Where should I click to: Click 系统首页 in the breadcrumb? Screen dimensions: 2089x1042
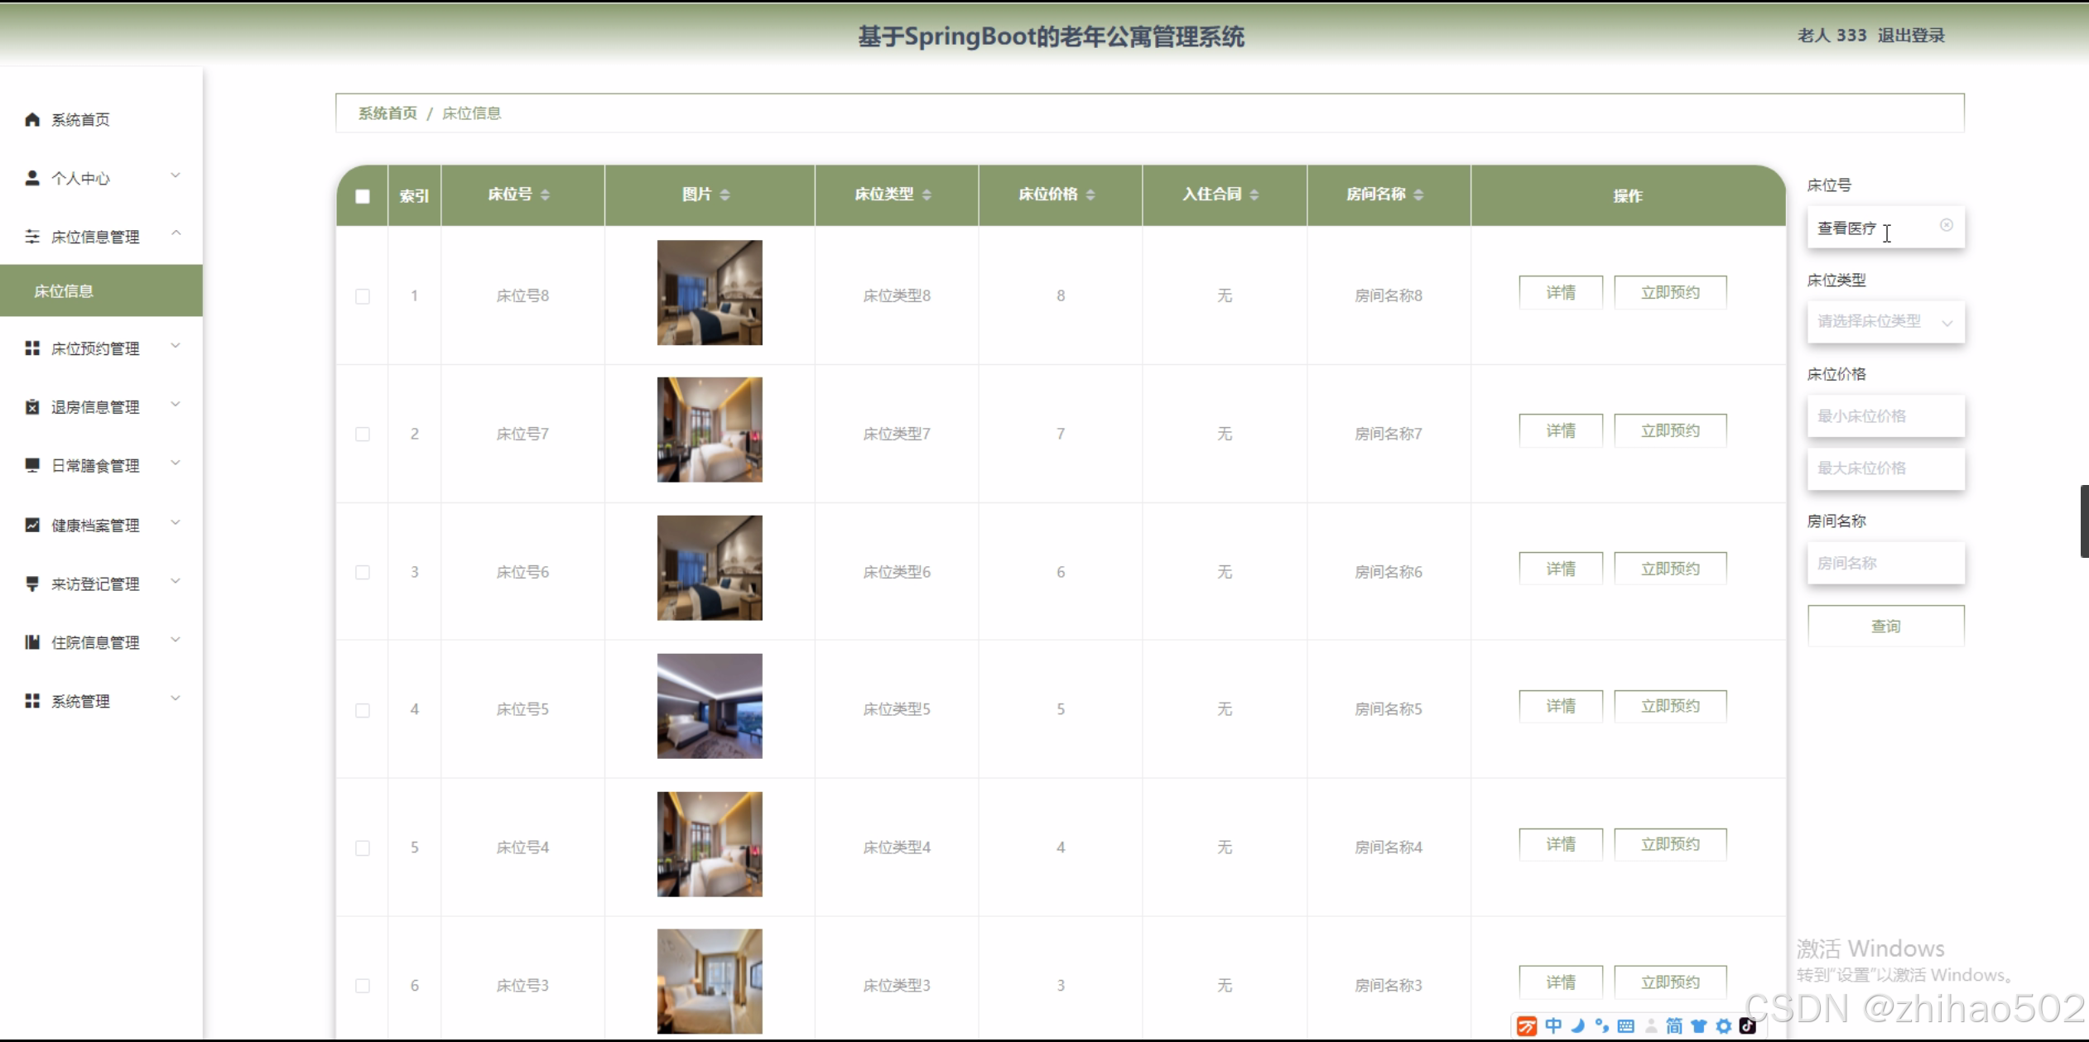pyautogui.click(x=387, y=113)
